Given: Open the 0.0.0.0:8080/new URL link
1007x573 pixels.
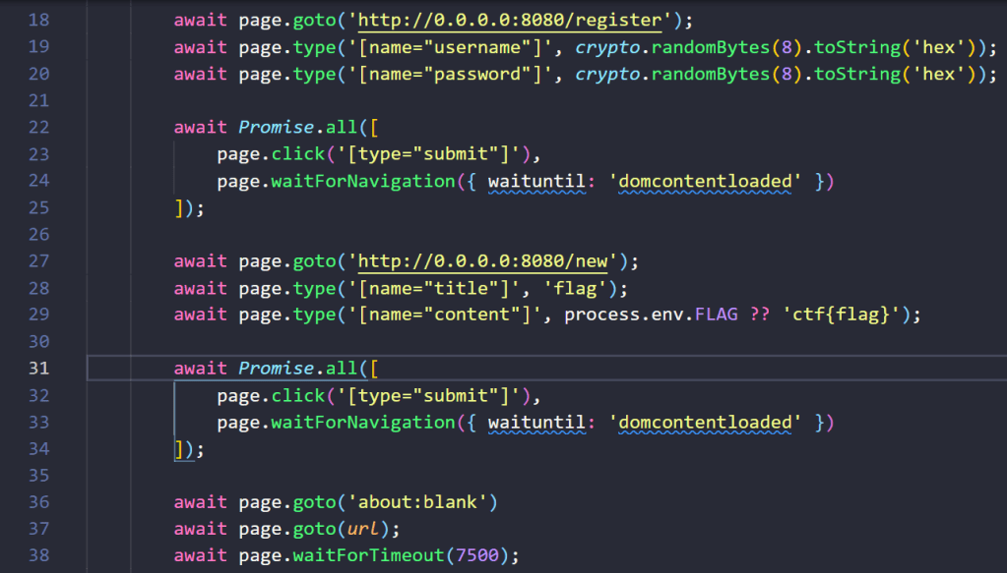Looking at the screenshot, I should tap(486, 261).
